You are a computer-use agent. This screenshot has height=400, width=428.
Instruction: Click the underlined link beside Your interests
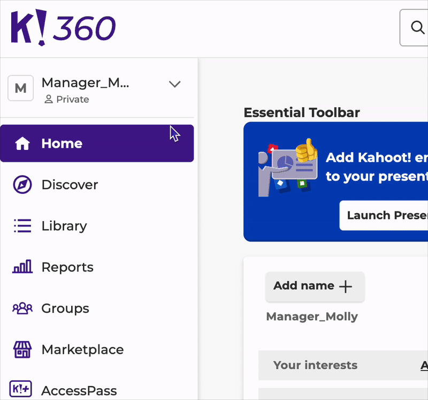[x=424, y=365]
